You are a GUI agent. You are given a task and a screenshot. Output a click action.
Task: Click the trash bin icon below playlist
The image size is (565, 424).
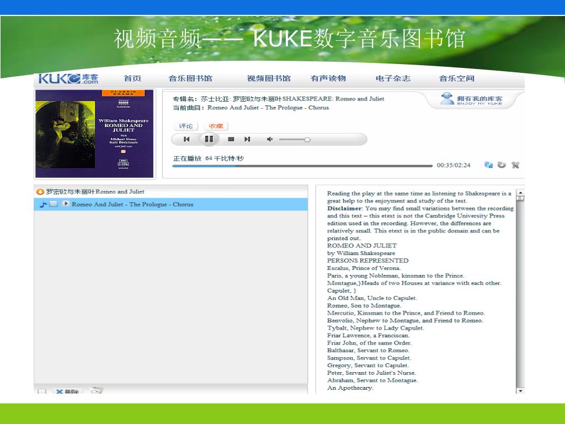[x=96, y=390]
